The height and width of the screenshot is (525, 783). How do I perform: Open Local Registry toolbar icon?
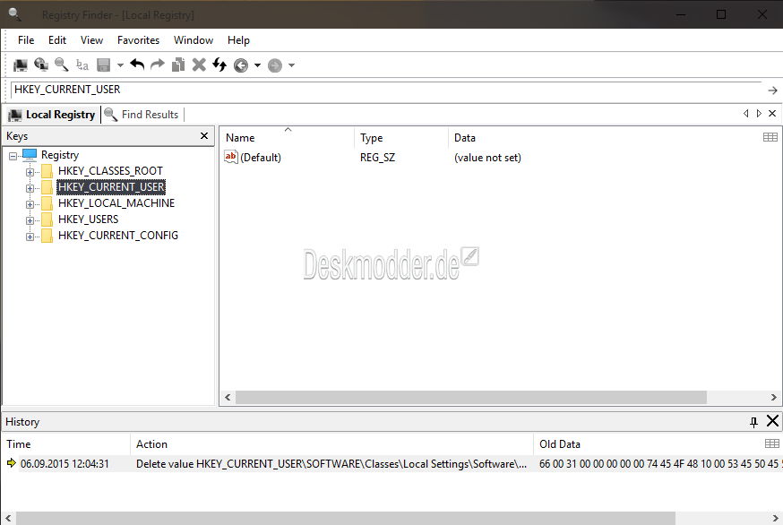[21, 65]
